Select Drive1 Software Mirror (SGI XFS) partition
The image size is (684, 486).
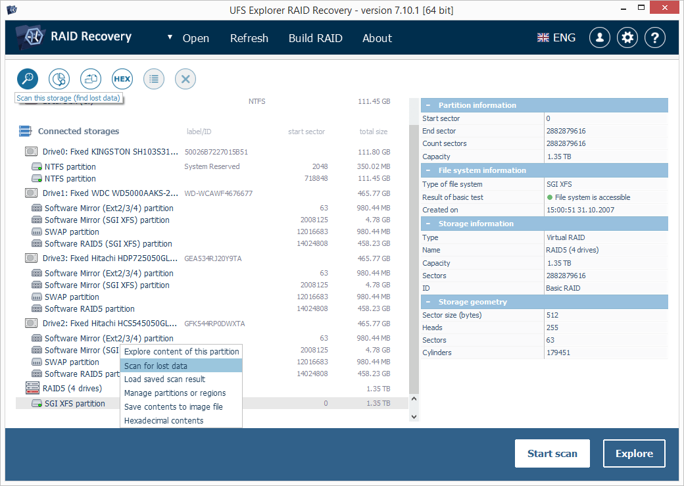coord(212,220)
